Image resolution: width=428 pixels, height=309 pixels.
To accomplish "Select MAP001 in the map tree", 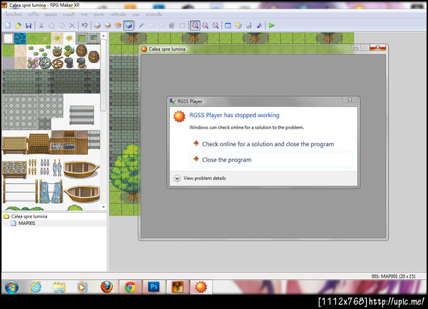I will pyautogui.click(x=26, y=223).
